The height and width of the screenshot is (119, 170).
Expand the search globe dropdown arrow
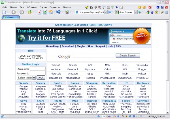(x=143, y=12)
